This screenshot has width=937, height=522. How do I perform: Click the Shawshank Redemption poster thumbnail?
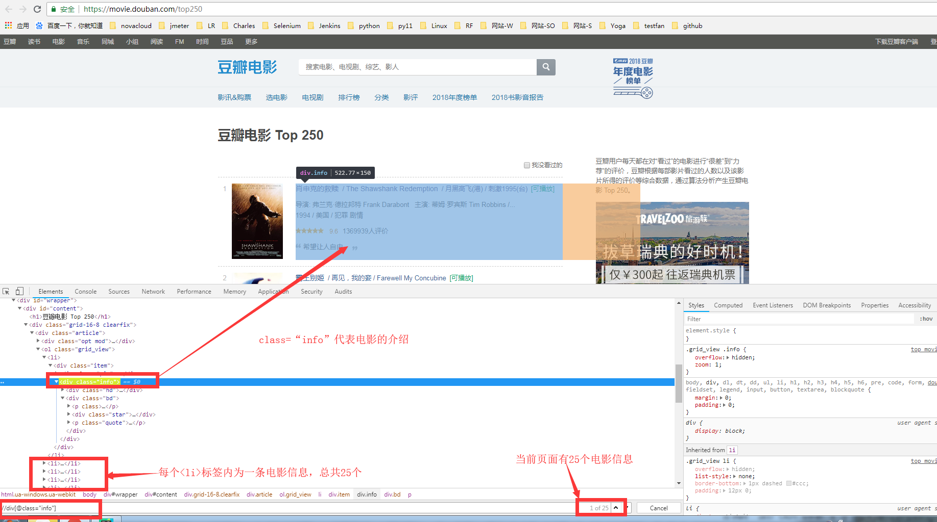tap(257, 221)
